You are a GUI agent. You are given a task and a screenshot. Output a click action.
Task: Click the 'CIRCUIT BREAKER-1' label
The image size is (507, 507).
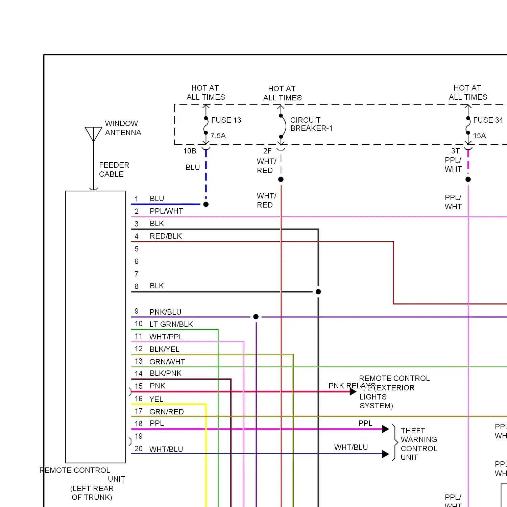[x=311, y=124]
